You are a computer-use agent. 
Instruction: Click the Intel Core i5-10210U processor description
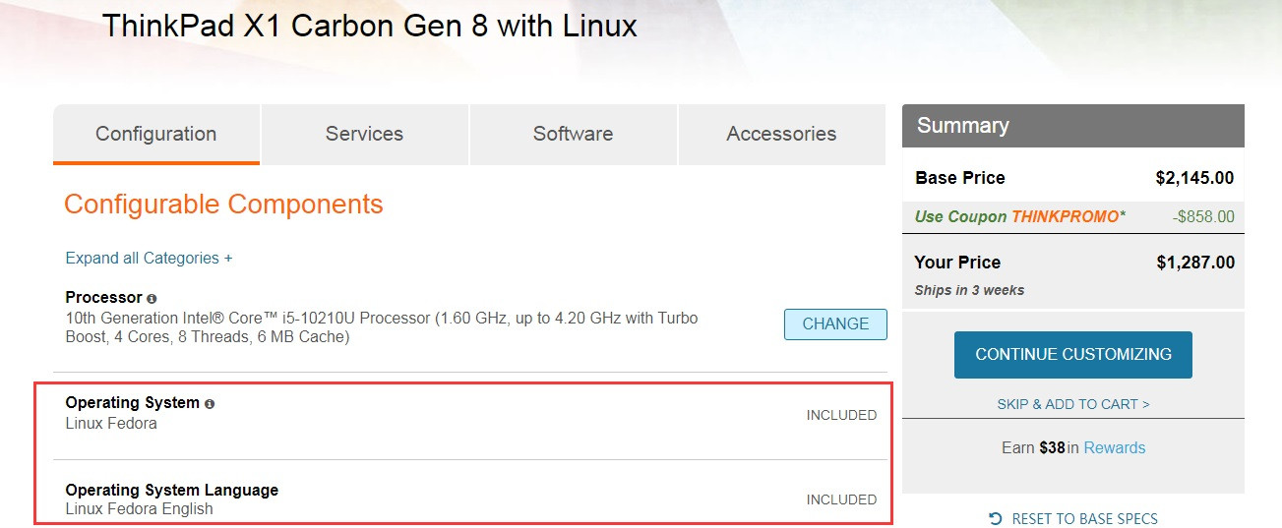coord(382,328)
